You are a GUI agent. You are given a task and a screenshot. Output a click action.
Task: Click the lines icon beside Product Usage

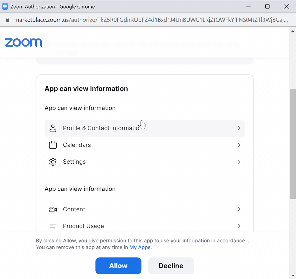coord(53,226)
